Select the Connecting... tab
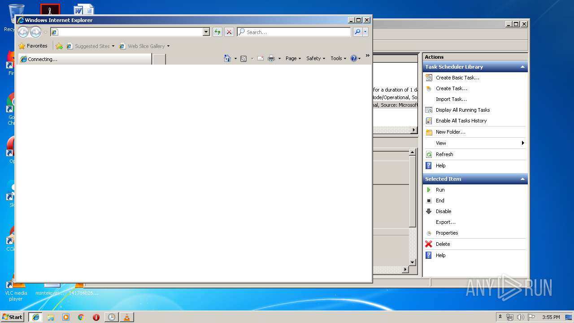Viewport: 574px width, 323px height. [x=85, y=59]
